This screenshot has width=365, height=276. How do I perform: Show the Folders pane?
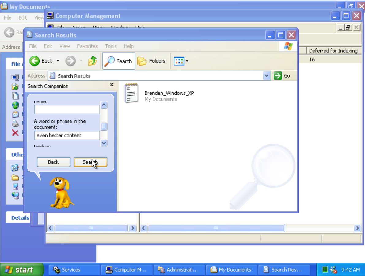(x=151, y=61)
